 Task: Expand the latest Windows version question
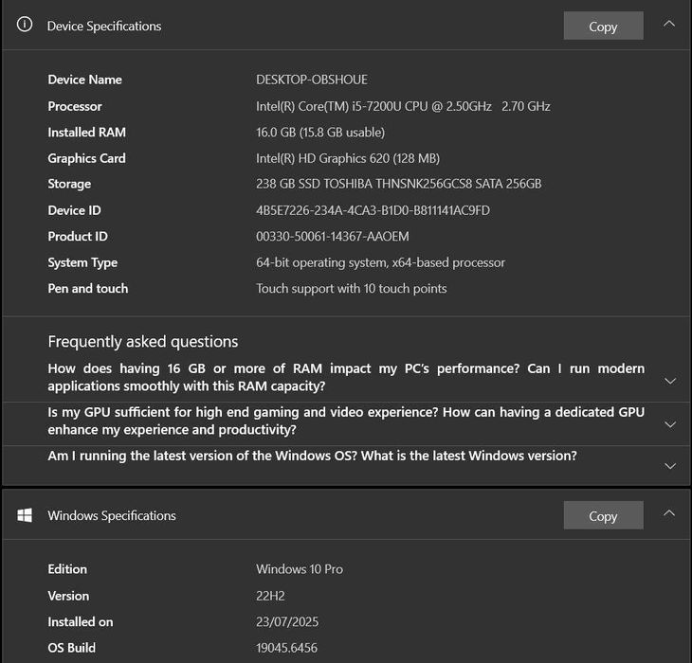(x=670, y=466)
